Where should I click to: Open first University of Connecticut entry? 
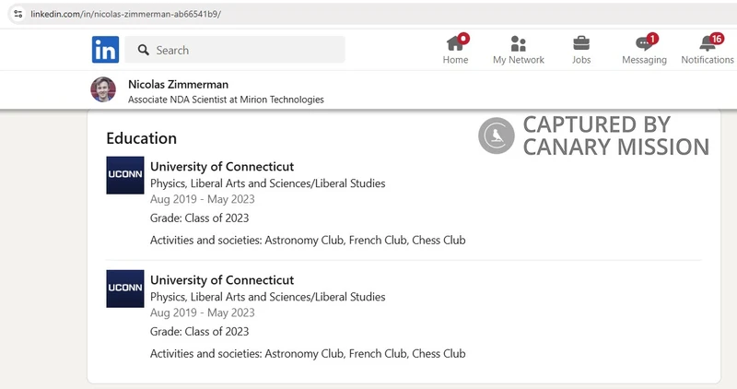[222, 167]
